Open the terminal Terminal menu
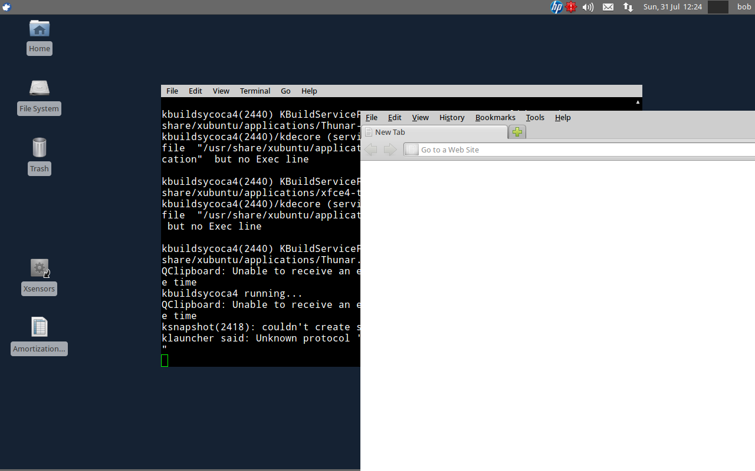The image size is (755, 471). click(255, 91)
